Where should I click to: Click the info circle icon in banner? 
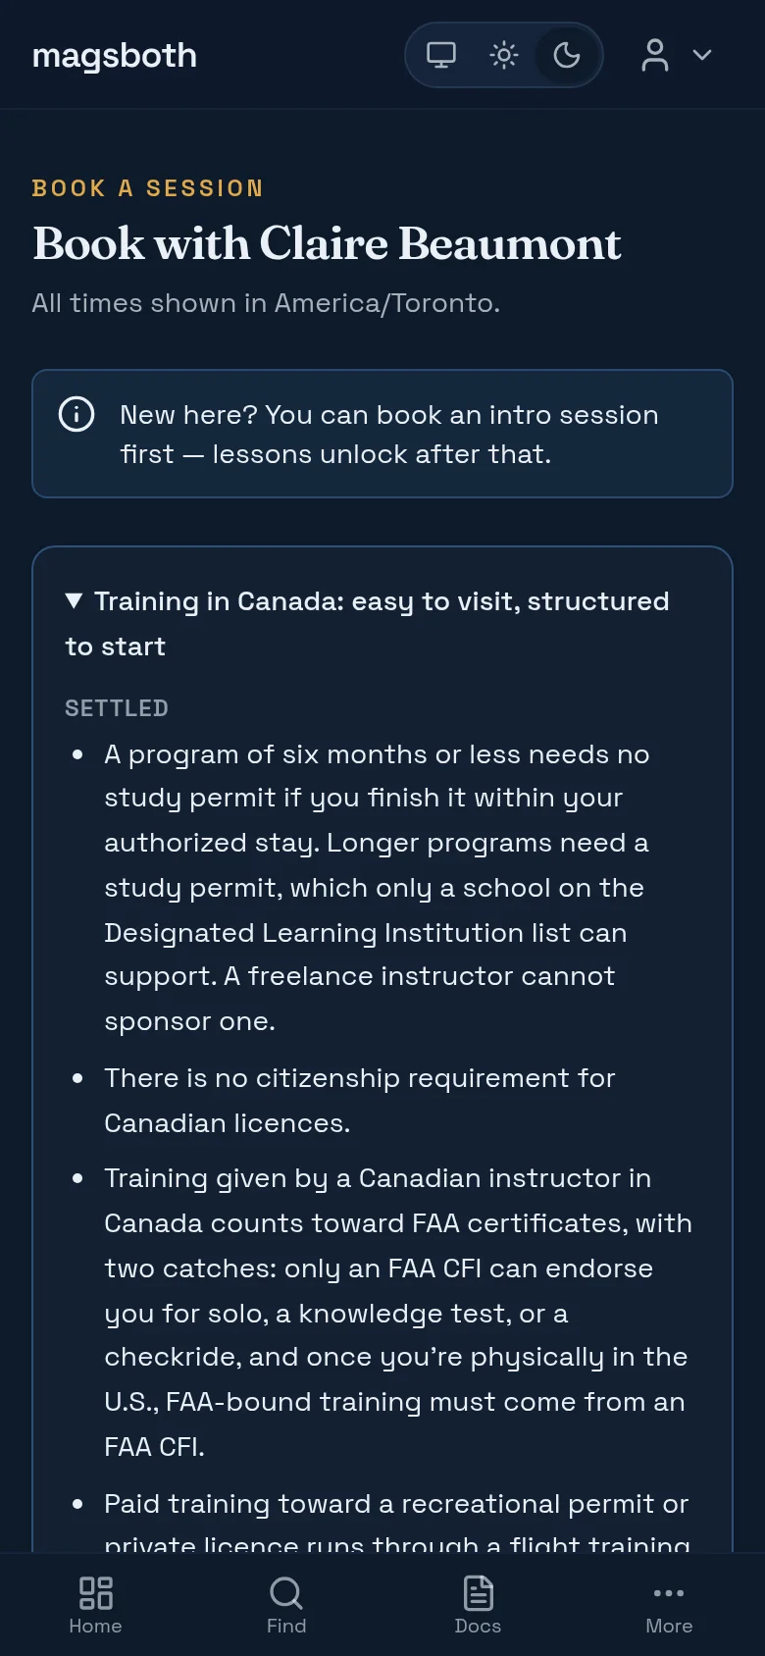coord(76,414)
